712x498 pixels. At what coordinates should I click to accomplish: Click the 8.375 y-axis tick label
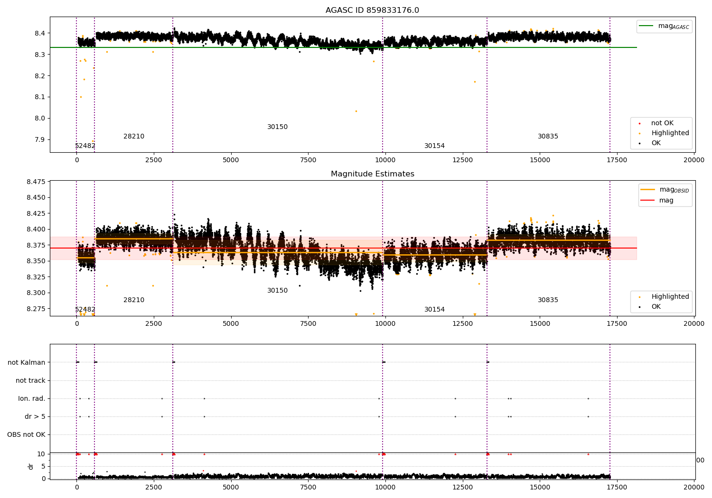36,245
